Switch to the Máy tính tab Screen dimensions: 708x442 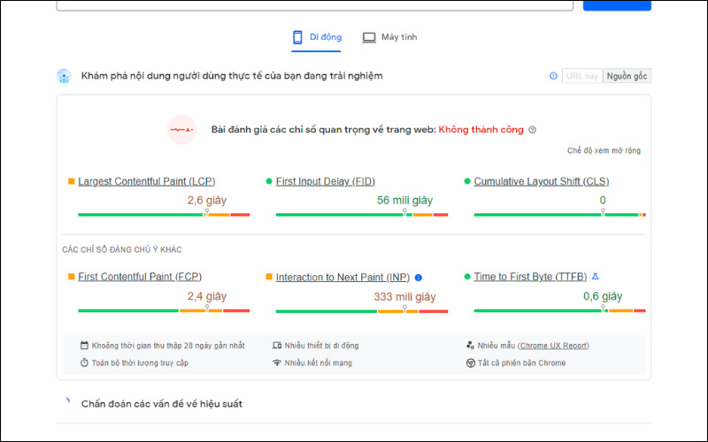[x=389, y=37]
